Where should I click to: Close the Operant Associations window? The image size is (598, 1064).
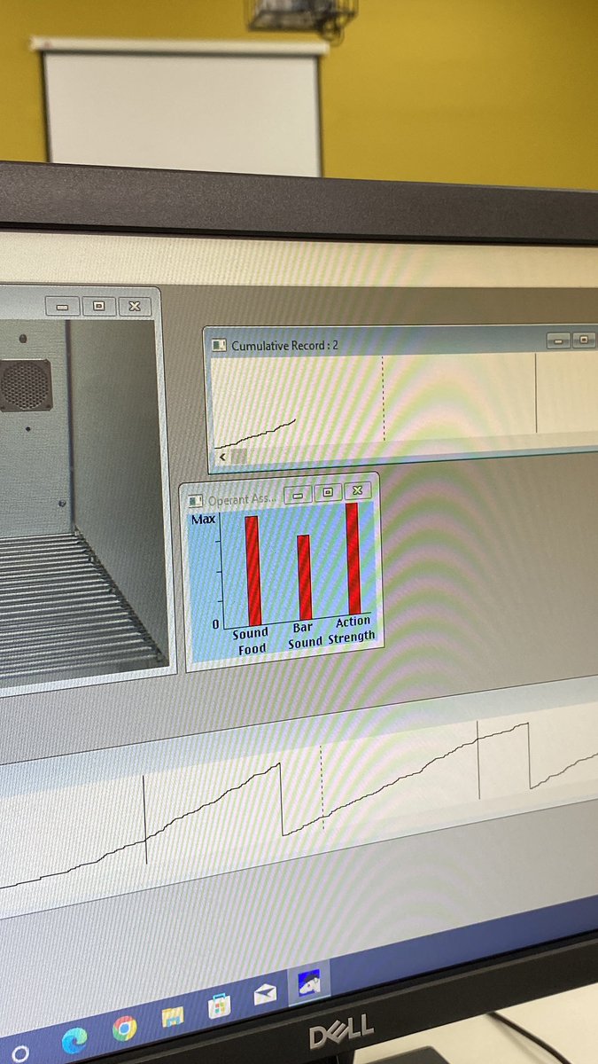click(x=356, y=489)
